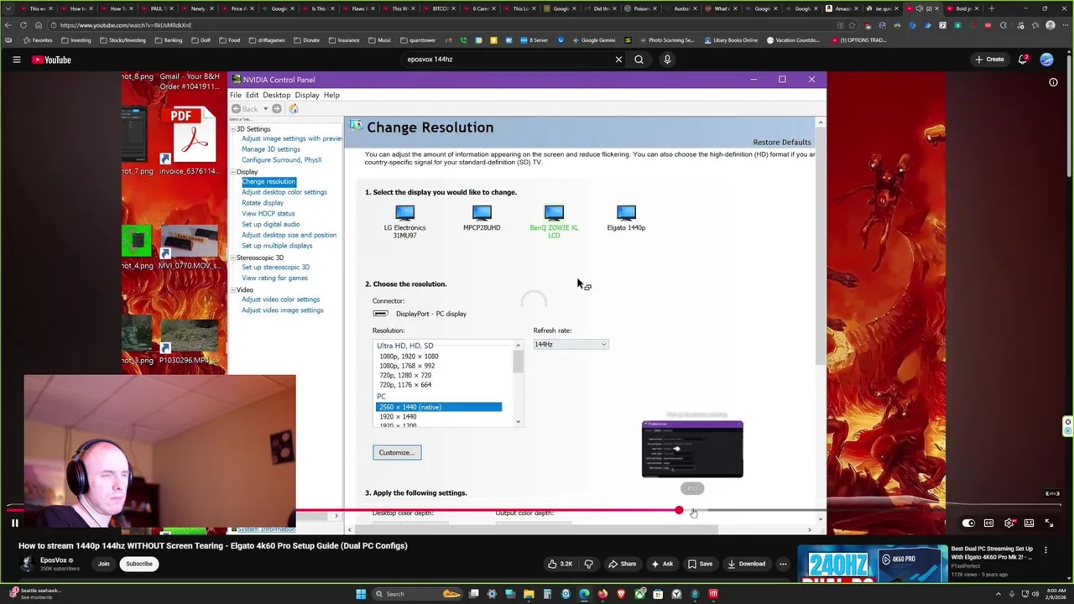Click the YouTube search magnifier button
The width and height of the screenshot is (1074, 604).
[x=639, y=60]
